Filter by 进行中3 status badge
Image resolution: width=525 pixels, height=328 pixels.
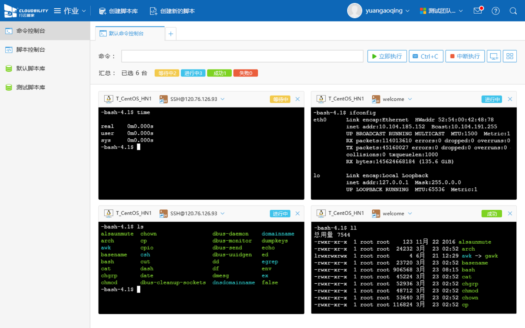193,73
